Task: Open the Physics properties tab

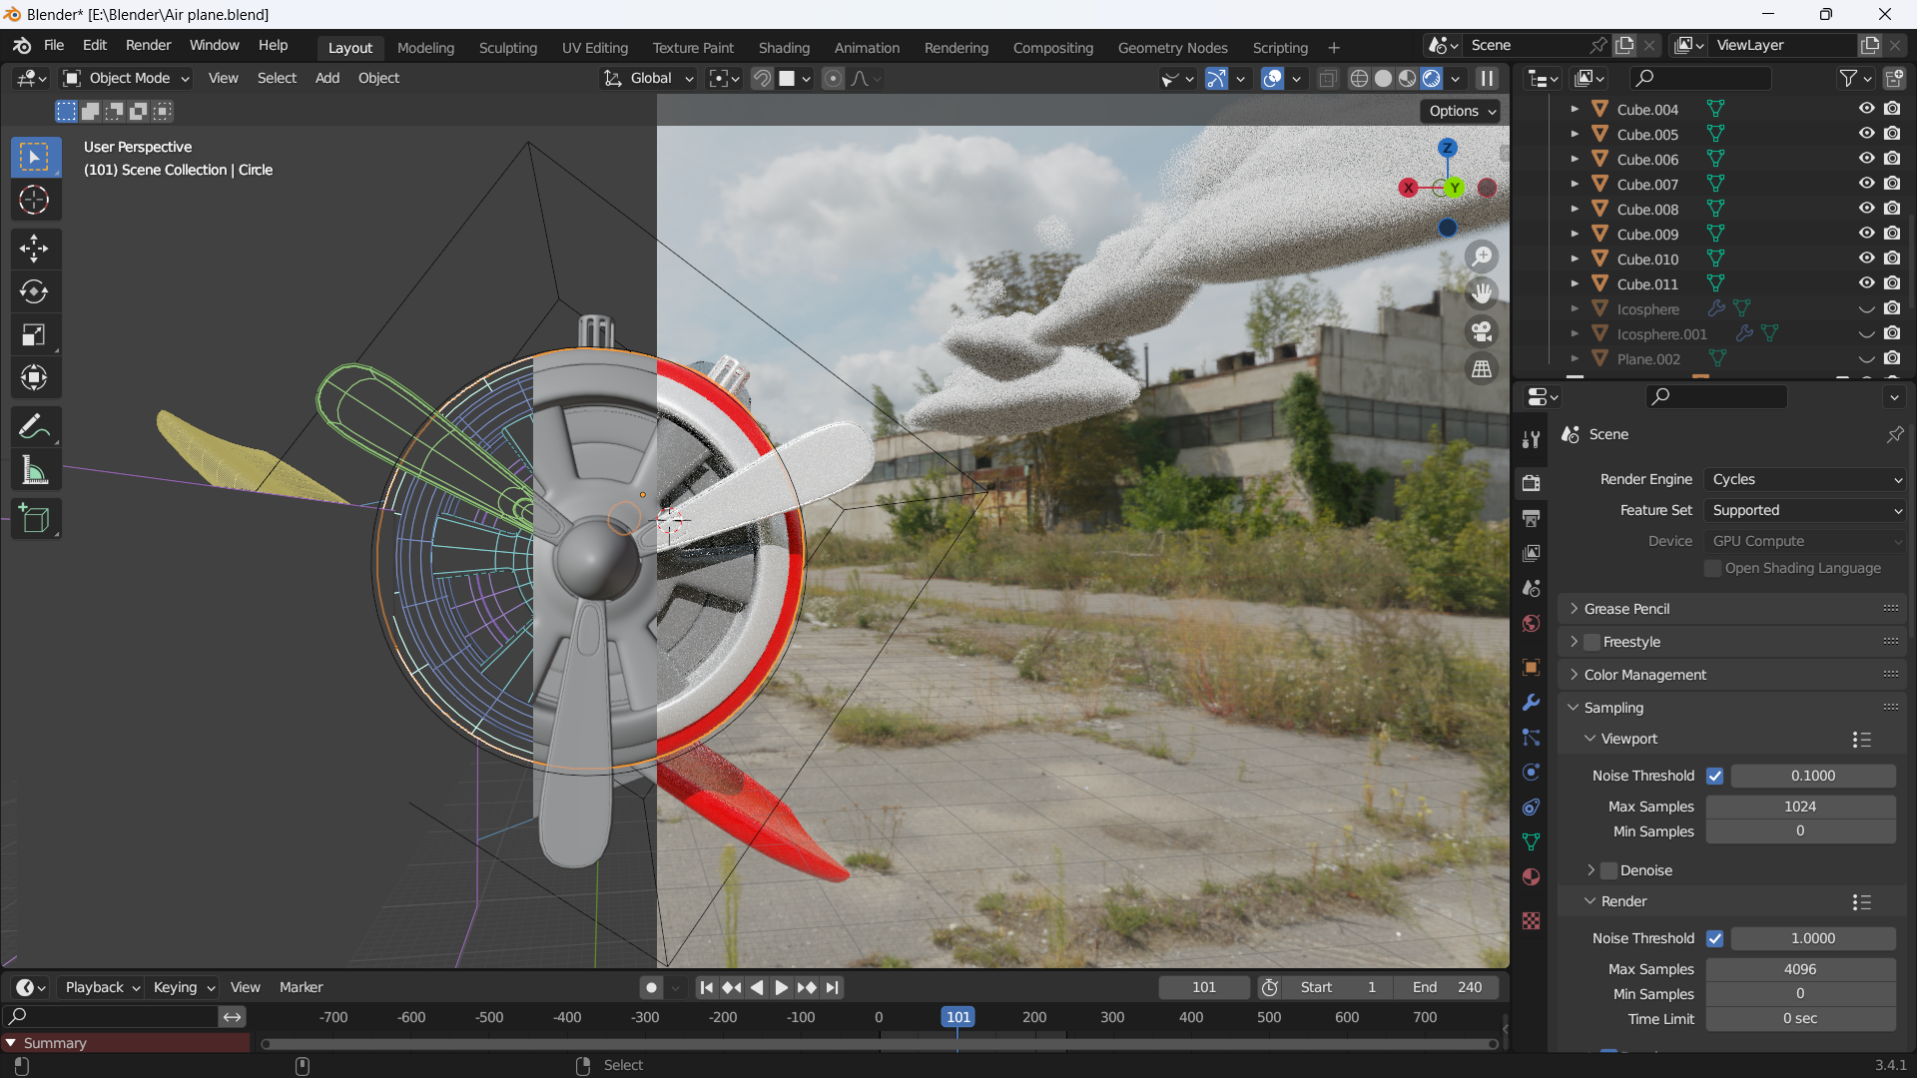Action: click(x=1531, y=772)
